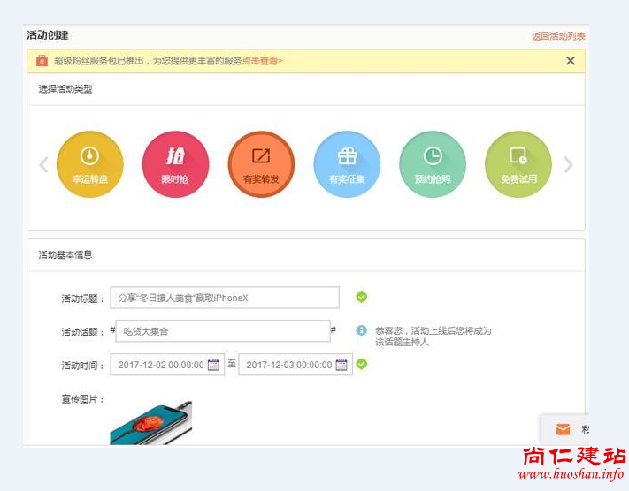
Task: Click the 活动话题 input field
Action: click(x=223, y=331)
